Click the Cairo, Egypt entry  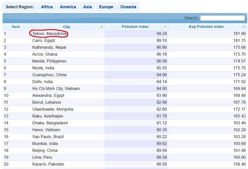[x=44, y=40]
